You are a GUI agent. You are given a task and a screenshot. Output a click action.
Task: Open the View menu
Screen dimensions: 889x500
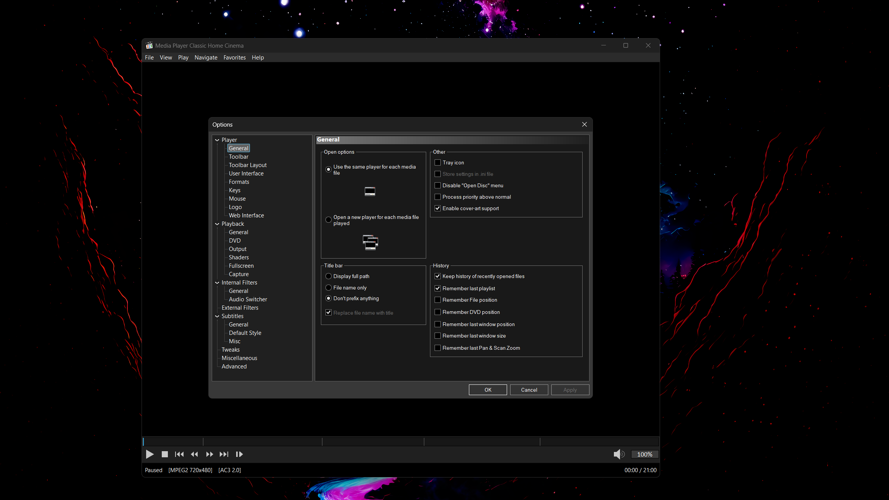click(x=166, y=58)
